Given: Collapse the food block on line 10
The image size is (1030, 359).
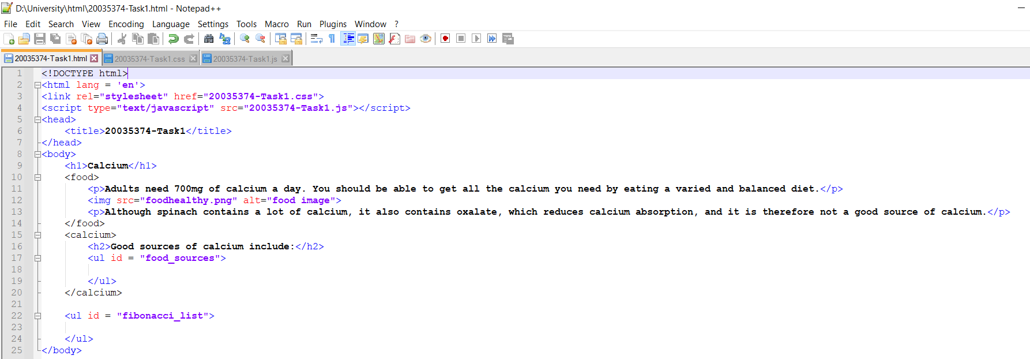Looking at the screenshot, I should 37,177.
